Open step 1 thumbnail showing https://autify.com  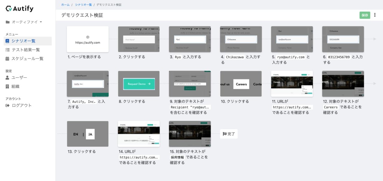click(x=88, y=39)
